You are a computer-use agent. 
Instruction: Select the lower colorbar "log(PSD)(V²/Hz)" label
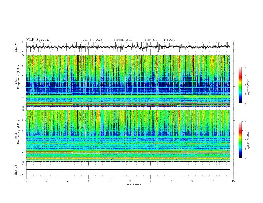click(x=249, y=141)
